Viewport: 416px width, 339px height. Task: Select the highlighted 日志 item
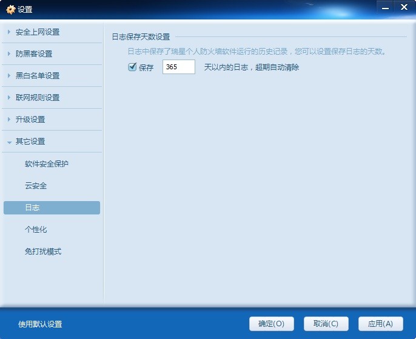point(52,208)
